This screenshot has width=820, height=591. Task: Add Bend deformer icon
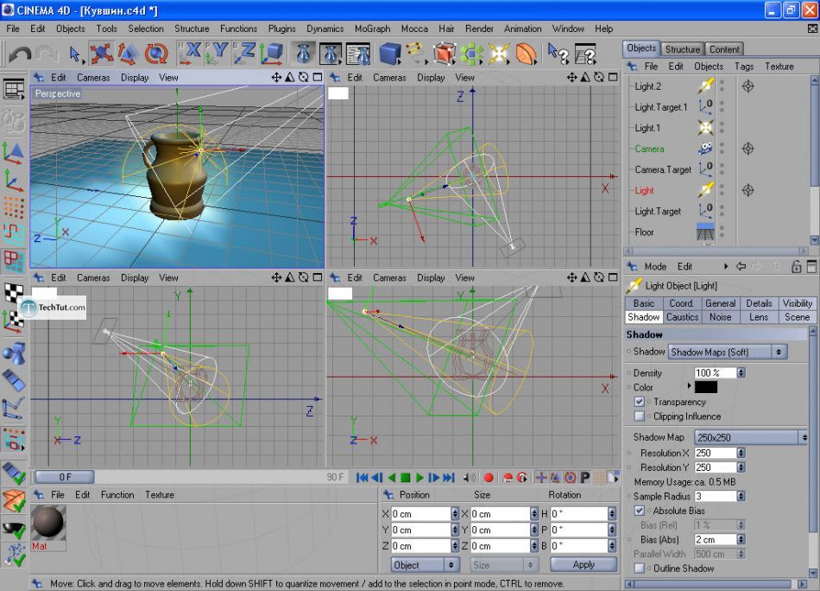527,54
